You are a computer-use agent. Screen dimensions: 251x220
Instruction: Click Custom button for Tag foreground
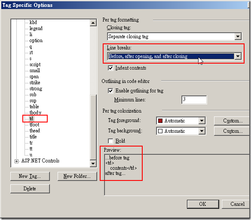pos(232,121)
